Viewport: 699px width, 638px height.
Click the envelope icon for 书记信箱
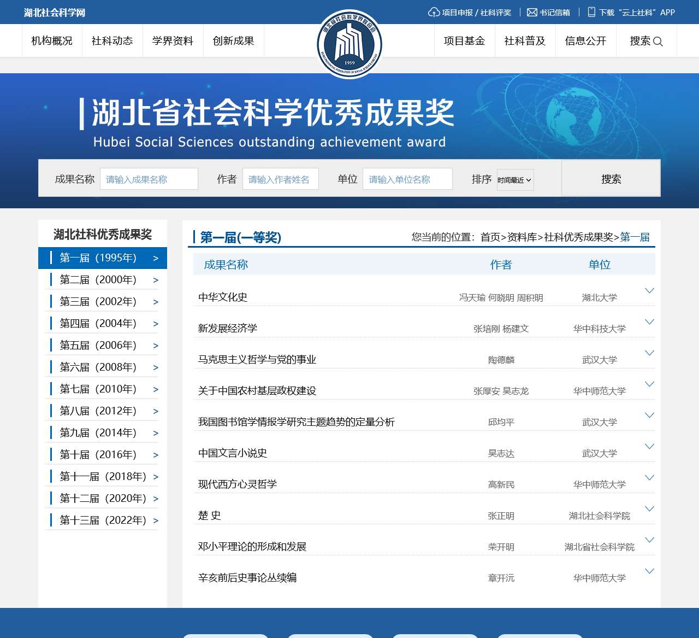coord(531,12)
